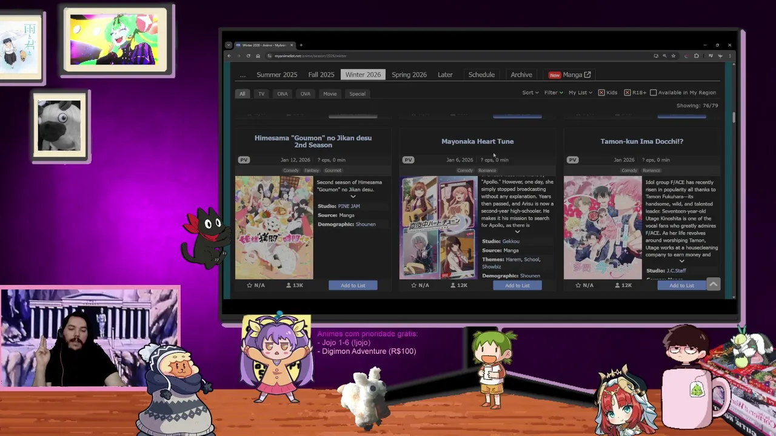Screen dimensions: 776x436
Task: Click the Mayonaka Heart Tune cover image
Action: click(438, 228)
